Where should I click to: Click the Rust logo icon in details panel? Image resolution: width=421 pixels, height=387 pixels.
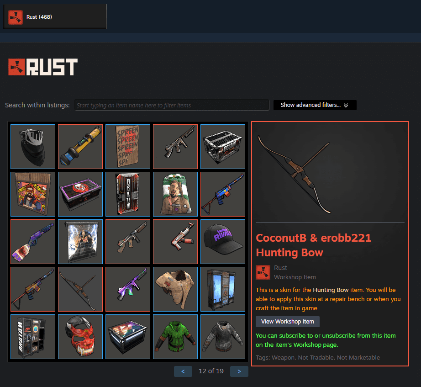pos(263,272)
